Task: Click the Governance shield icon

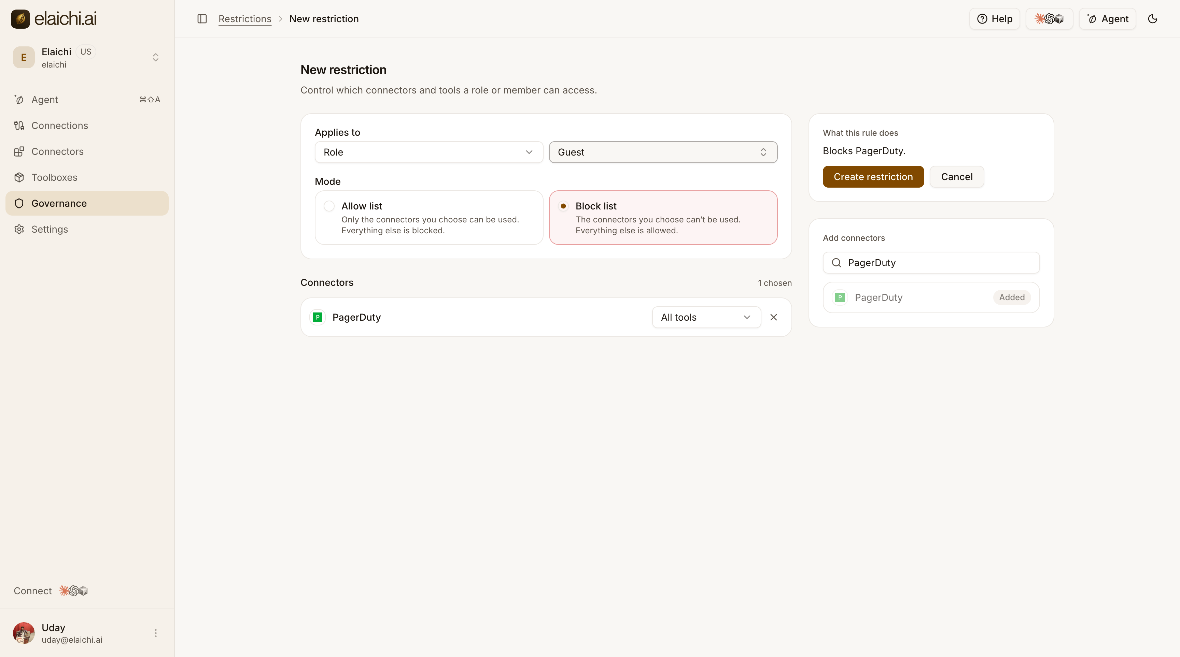Action: tap(19, 203)
